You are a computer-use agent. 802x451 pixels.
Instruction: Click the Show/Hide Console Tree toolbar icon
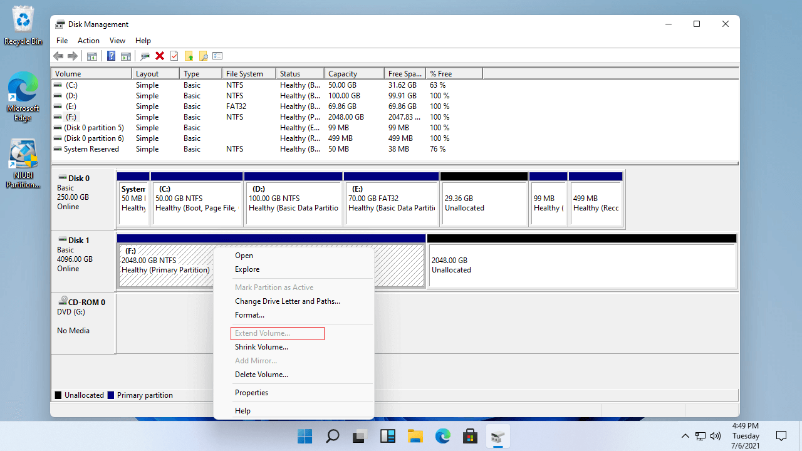(92, 56)
